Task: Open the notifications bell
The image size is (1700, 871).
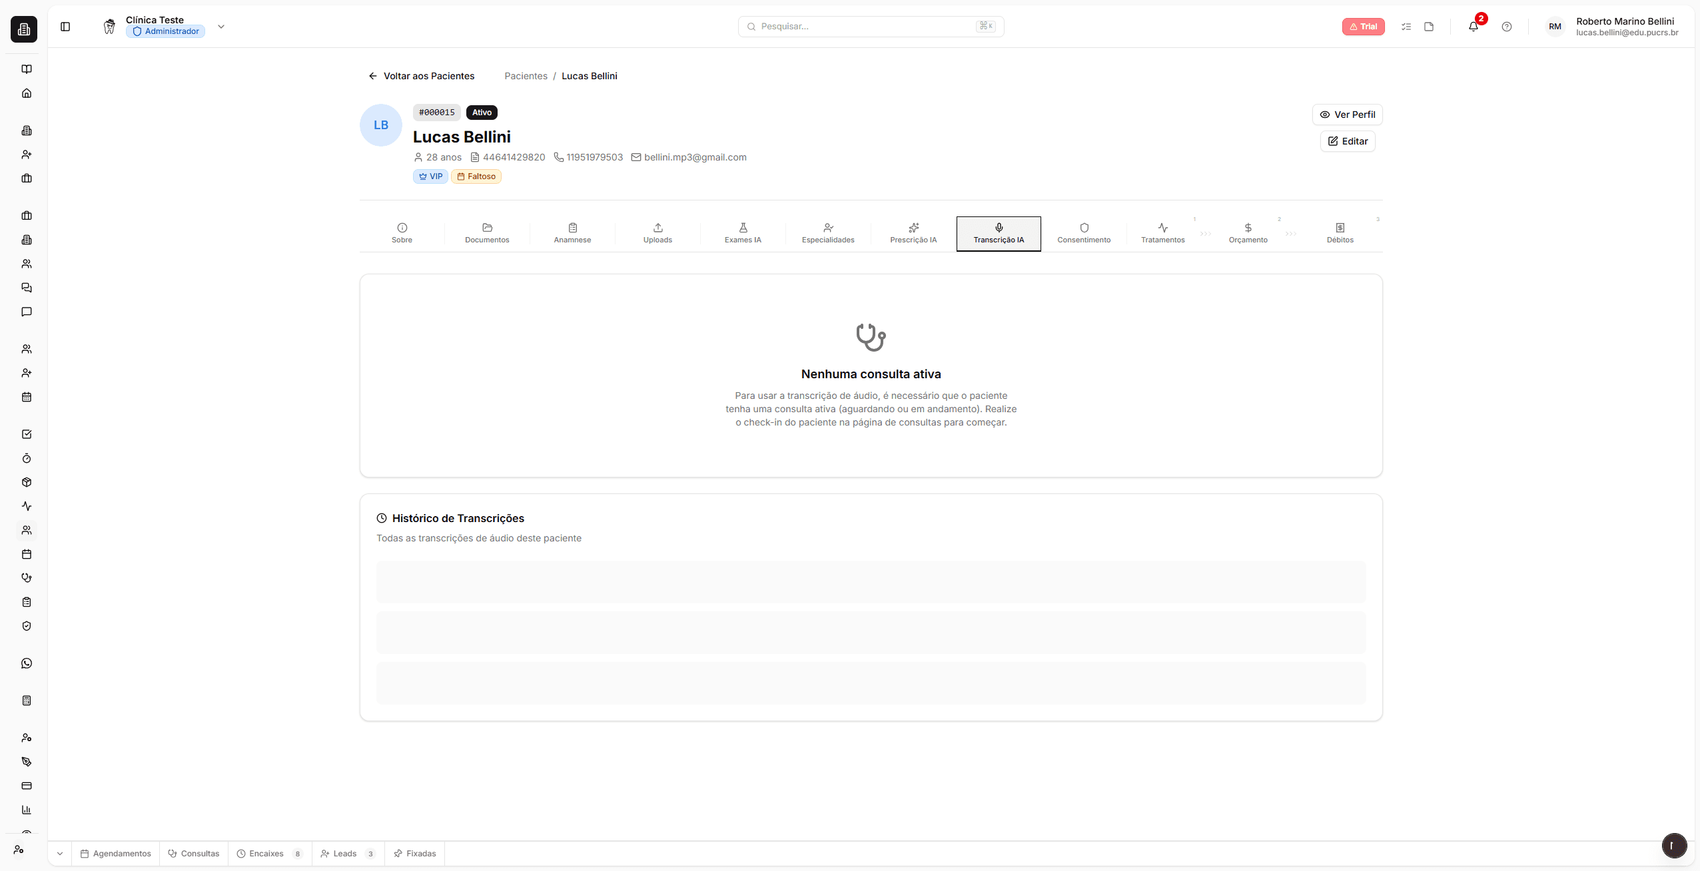Action: pos(1473,27)
